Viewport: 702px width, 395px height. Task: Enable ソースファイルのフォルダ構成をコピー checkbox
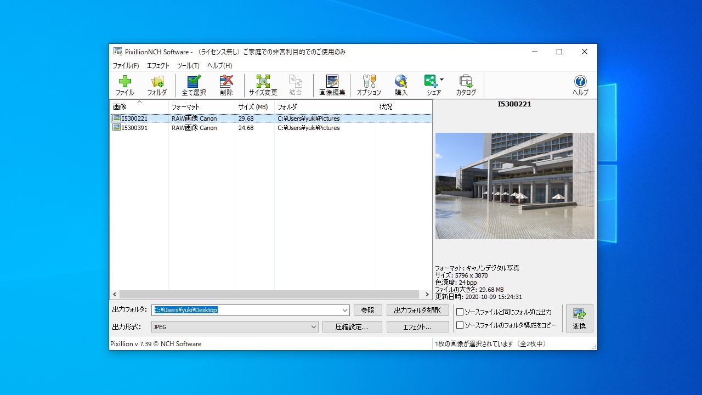pos(460,325)
